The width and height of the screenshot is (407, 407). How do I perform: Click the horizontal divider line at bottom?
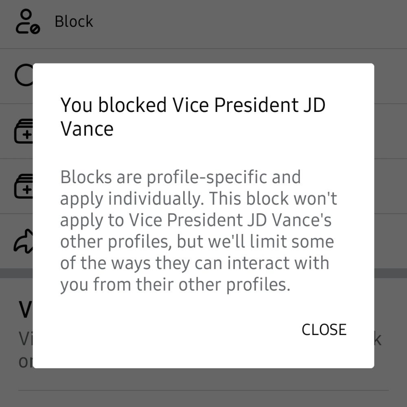coord(203,390)
